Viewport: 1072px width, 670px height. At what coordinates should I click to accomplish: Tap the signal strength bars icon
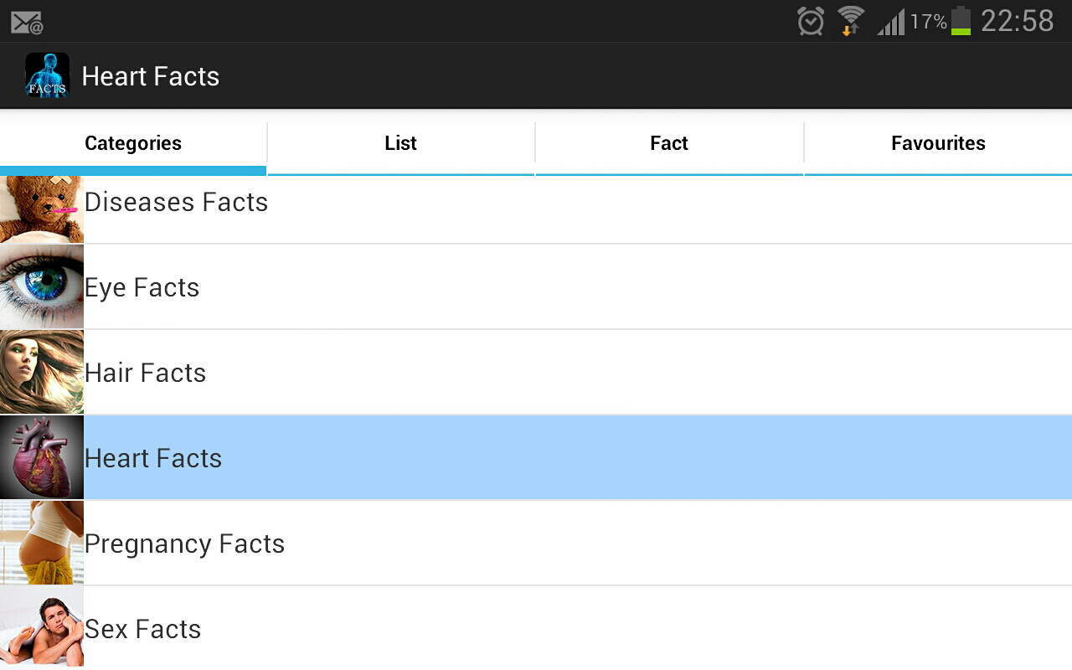pos(890,22)
